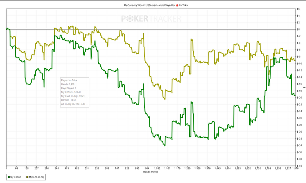Click the '$-28' y-axis tick label
Image resolution: width=306 pixels, height=183 pixels.
click(299, 125)
